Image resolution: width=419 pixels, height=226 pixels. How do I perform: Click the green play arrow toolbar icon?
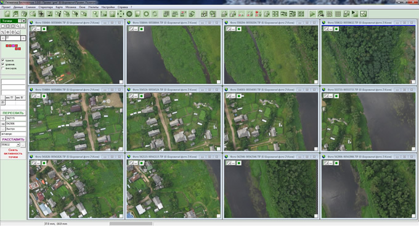[312, 14]
